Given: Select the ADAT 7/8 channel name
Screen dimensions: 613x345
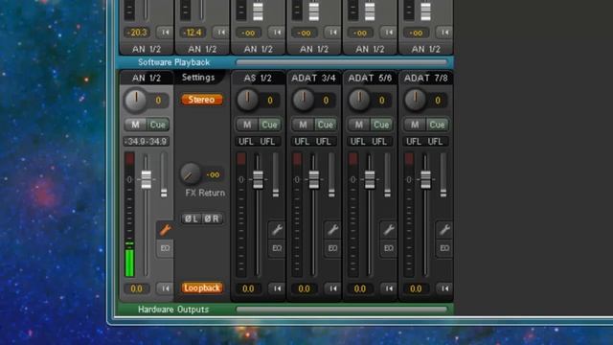Looking at the screenshot, I should [x=425, y=78].
